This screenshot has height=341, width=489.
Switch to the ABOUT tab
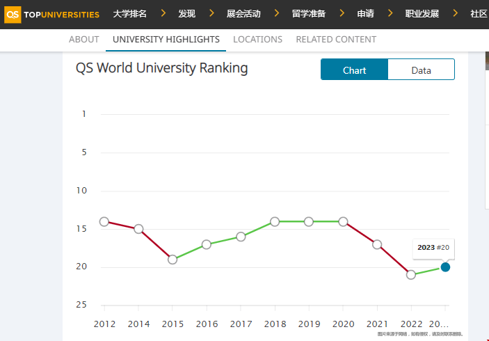point(84,40)
